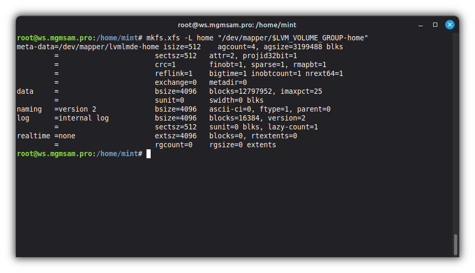This screenshot has height=273, width=475.
Task: Click the block cursor at the last prompt
Action: (149, 154)
